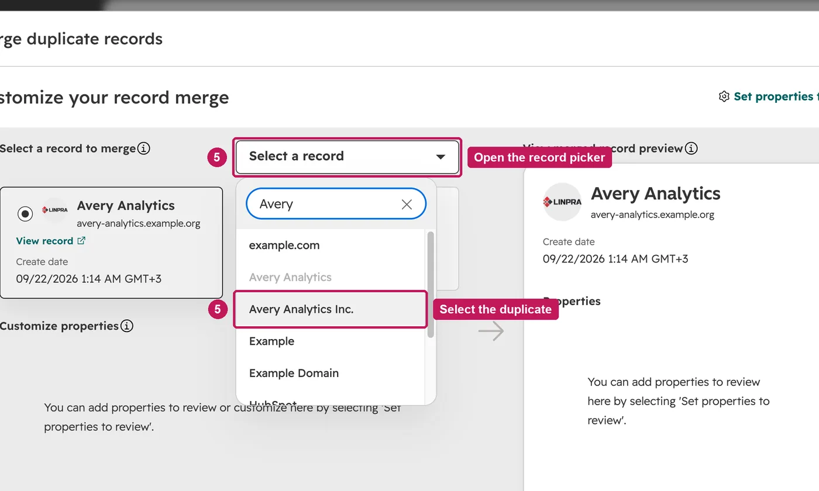Image resolution: width=819 pixels, height=491 pixels.
Task: Click the domain text on the record card
Action: pos(139,223)
